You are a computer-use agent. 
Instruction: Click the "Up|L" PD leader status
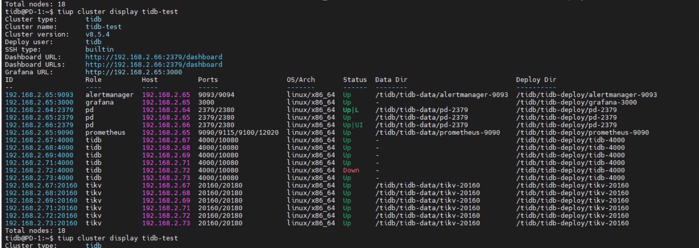tap(351, 110)
